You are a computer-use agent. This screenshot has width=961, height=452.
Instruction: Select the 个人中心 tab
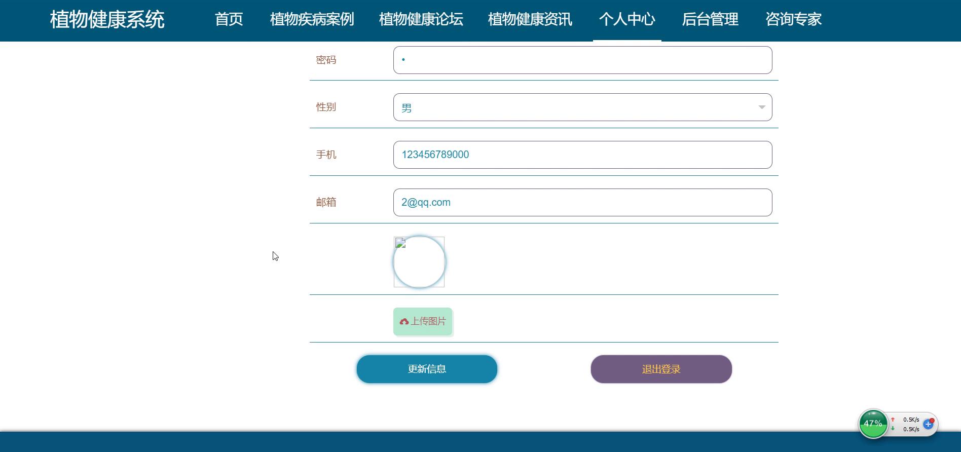tap(627, 20)
